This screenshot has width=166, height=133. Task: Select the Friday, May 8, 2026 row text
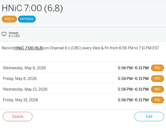pyautogui.click(x=20, y=78)
